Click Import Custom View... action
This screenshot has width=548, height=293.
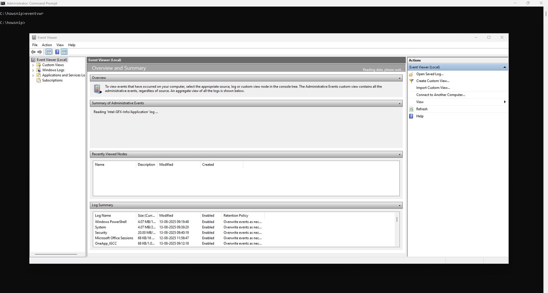coord(433,88)
